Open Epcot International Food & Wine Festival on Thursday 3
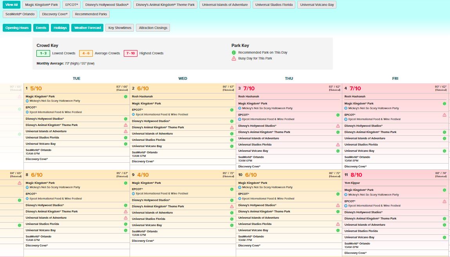Image resolution: width=450 pixels, height=257 pixels. tap(268, 119)
